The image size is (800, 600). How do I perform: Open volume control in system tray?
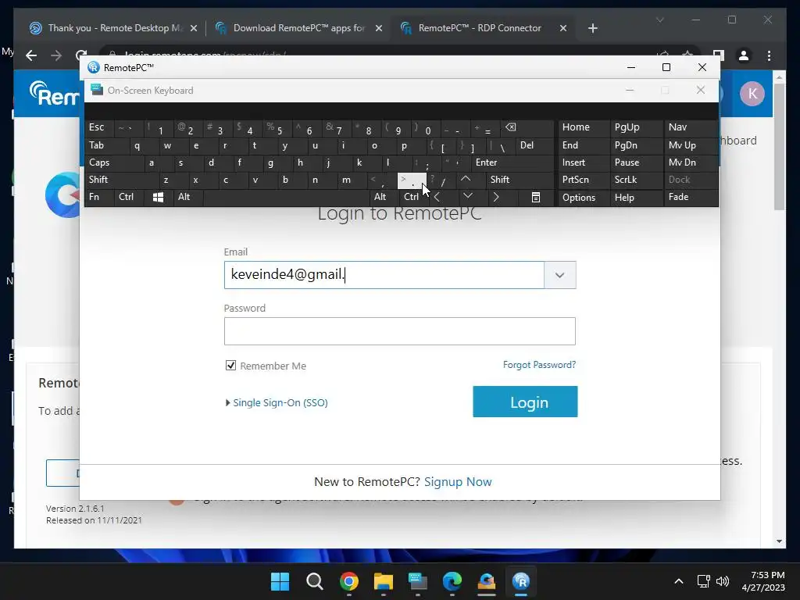[x=723, y=581]
